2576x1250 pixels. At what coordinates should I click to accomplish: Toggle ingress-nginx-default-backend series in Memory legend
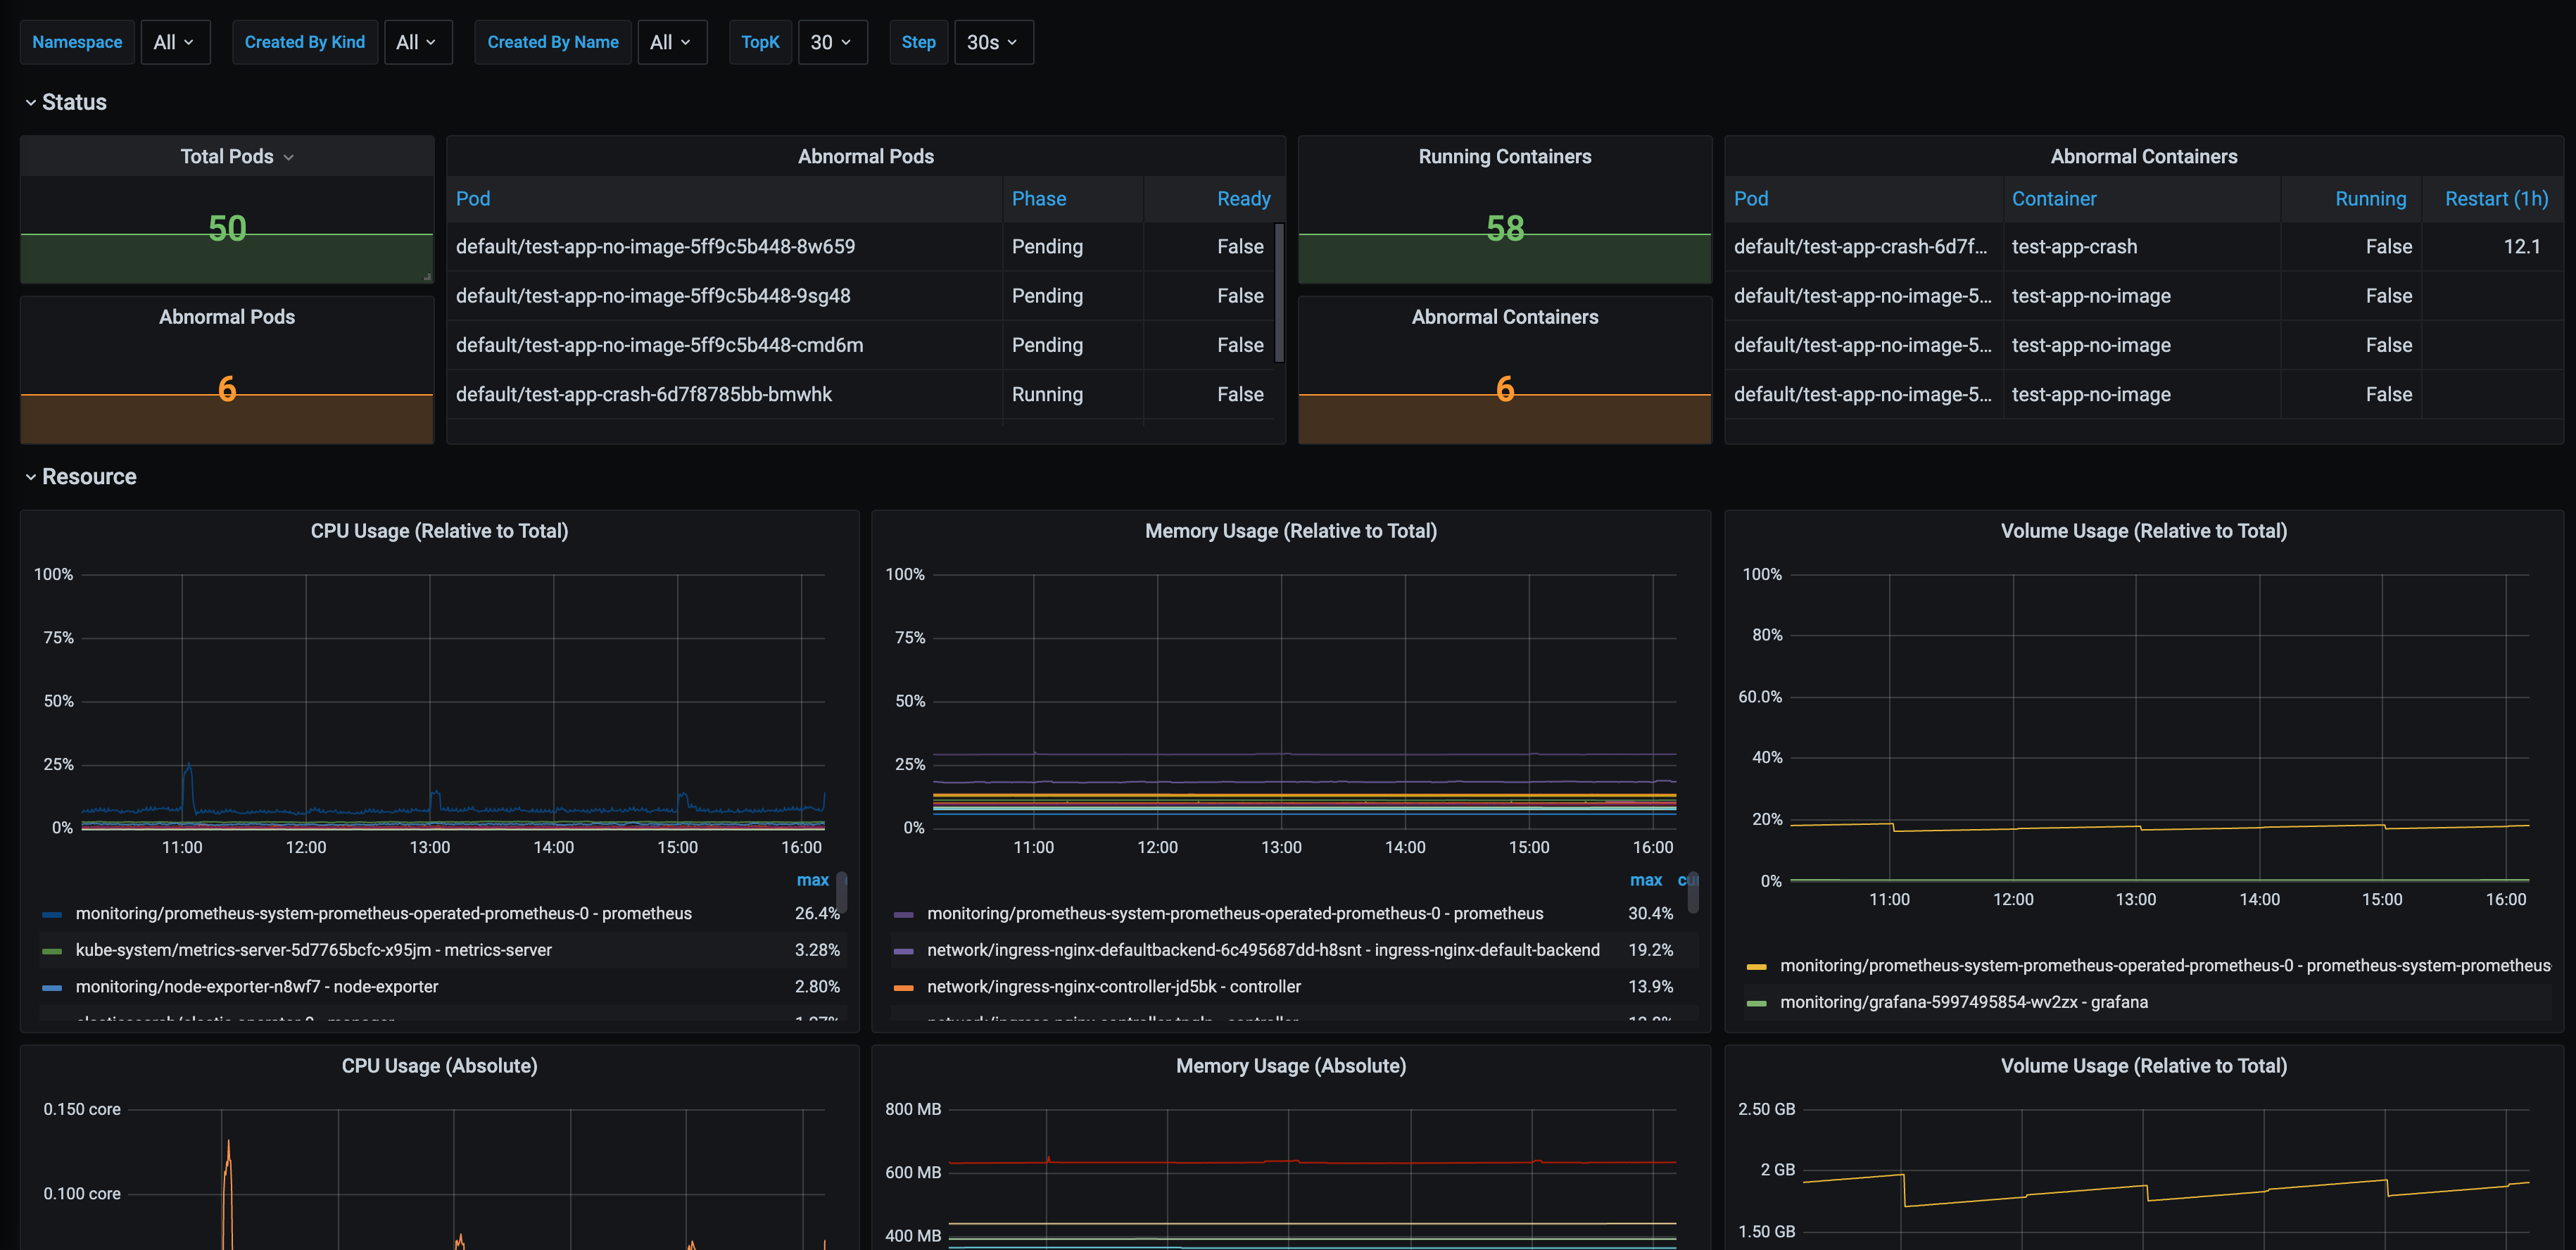[x=1262, y=950]
